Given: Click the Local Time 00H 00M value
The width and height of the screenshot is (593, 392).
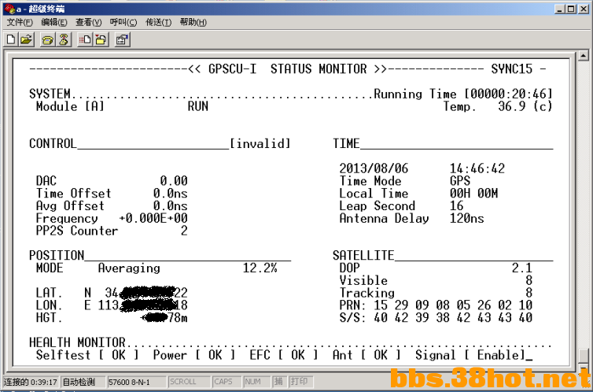Looking at the screenshot, I should click(x=473, y=194).
